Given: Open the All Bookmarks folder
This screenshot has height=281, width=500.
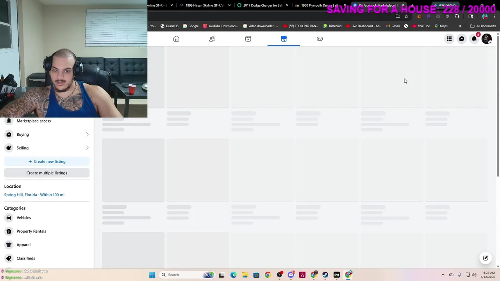Looking at the screenshot, I should coord(483,26).
